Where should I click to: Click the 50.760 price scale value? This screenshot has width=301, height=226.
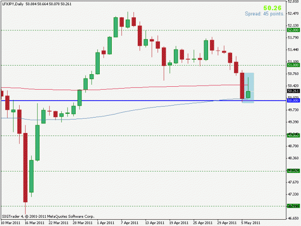point(293,74)
